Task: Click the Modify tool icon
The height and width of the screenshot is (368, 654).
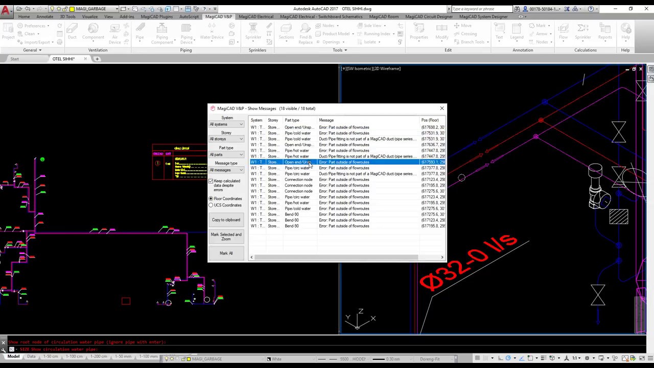Action: [441, 33]
